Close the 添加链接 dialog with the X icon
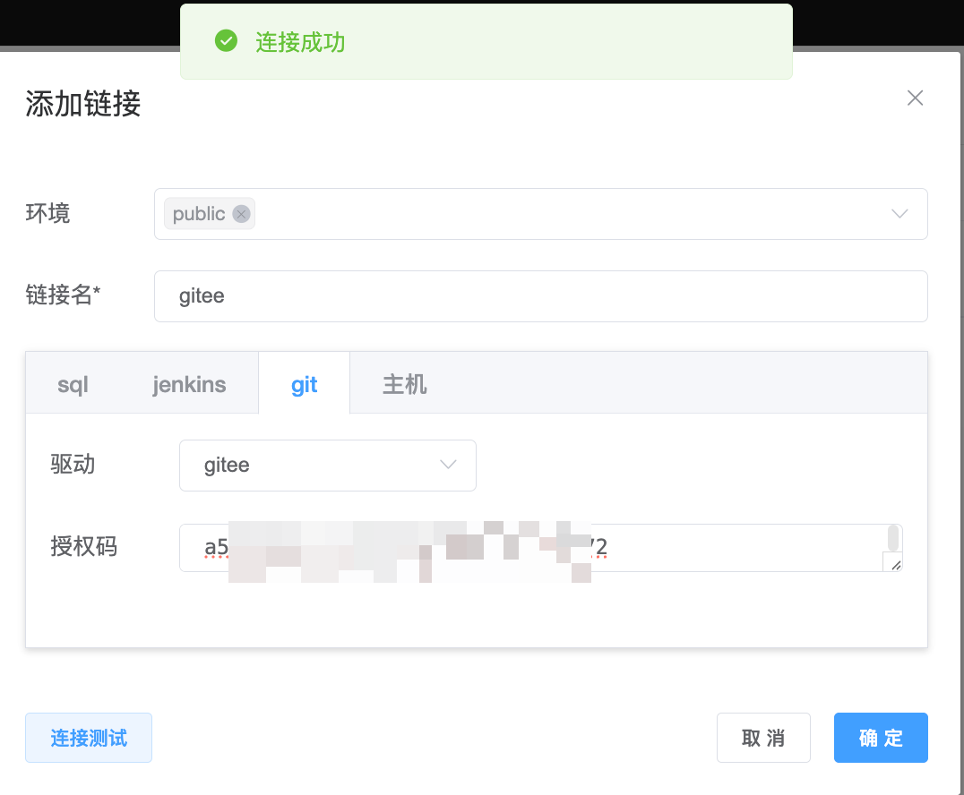 [915, 98]
